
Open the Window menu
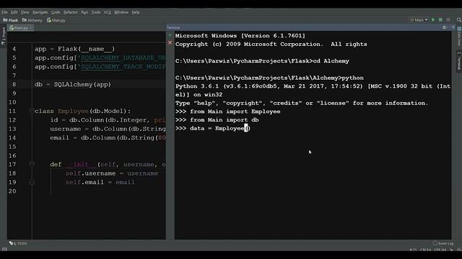121,12
